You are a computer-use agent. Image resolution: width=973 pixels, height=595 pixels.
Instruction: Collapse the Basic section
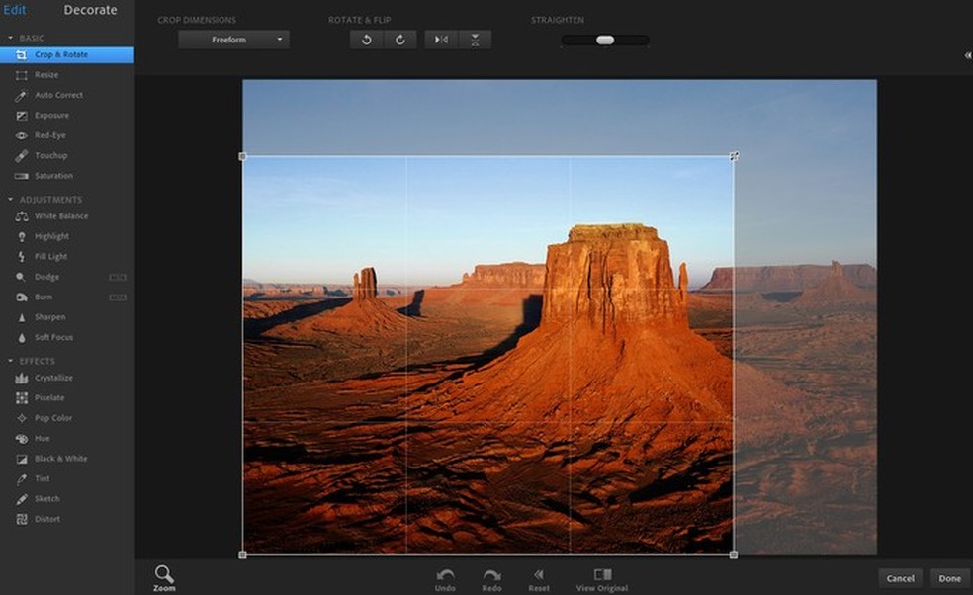(11, 38)
